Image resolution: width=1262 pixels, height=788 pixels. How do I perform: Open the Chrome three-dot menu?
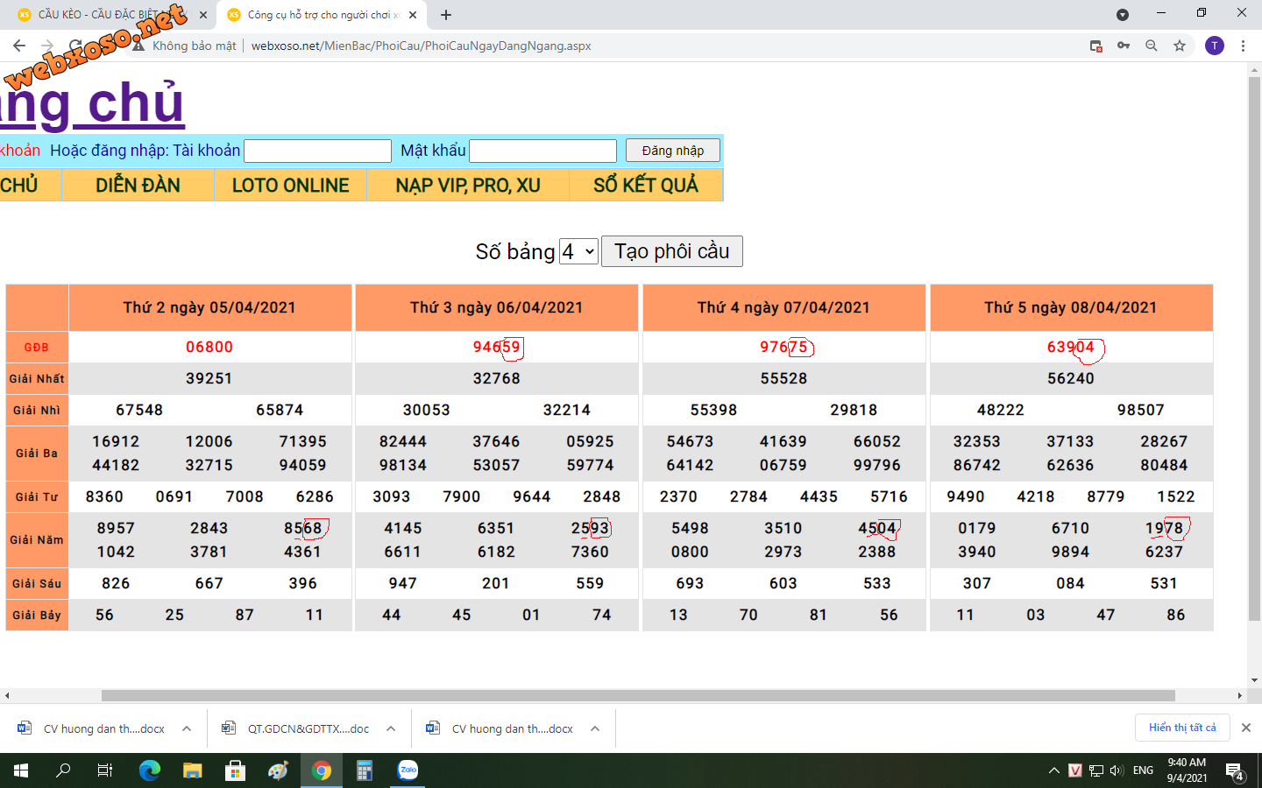[1243, 46]
